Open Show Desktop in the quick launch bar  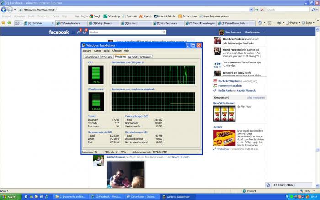tap(26, 197)
